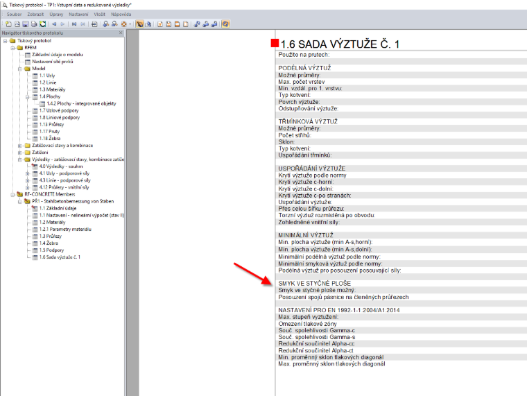Screen dimensions: 527x396
Task: Expand the 4.1 Uzly - podporové síly node
Action: click(x=28, y=173)
